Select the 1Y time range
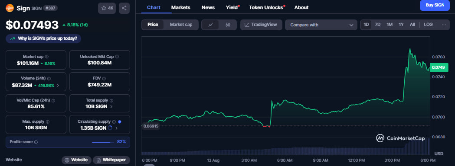Viewport: 455px width, 166px height. point(401,25)
